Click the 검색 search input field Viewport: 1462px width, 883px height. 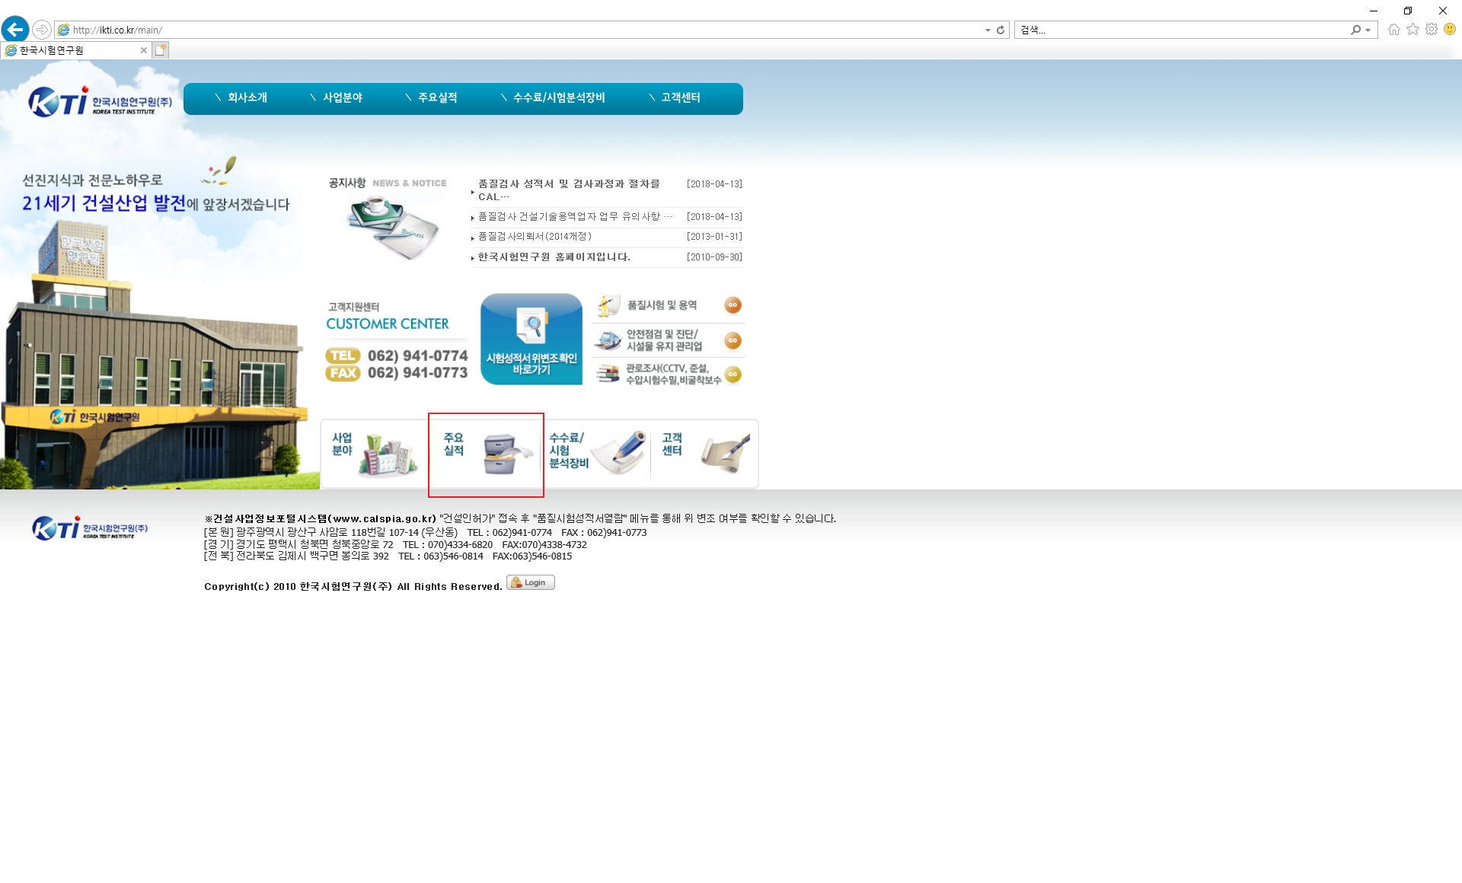1180,30
